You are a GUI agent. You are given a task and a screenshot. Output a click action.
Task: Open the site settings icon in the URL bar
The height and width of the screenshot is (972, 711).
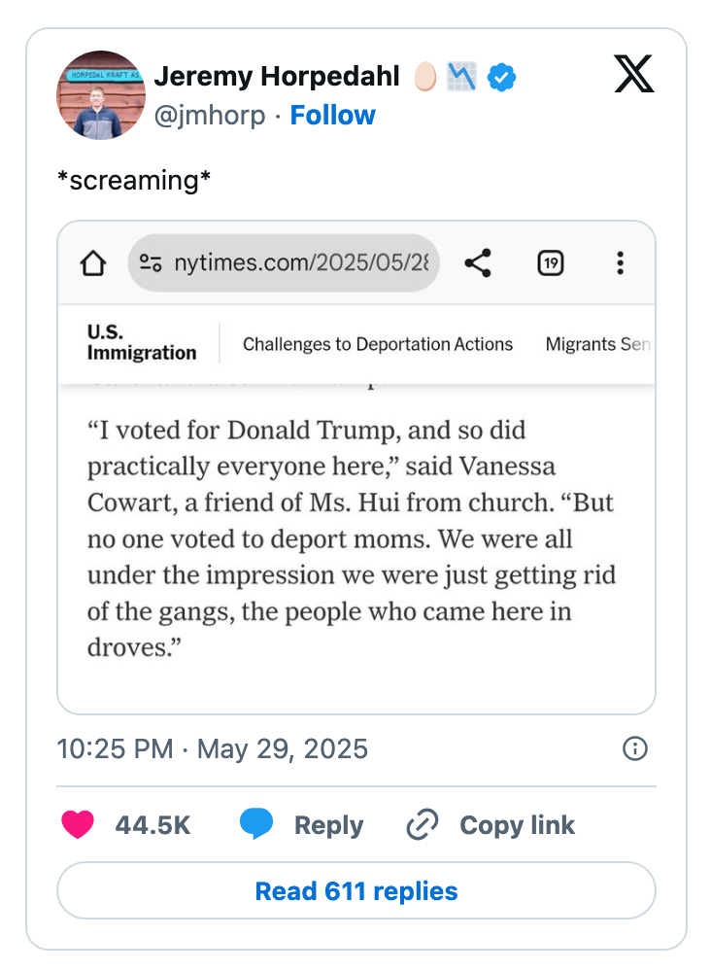coord(152,262)
